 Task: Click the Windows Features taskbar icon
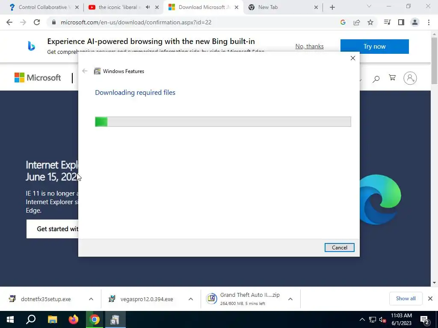[x=115, y=319]
